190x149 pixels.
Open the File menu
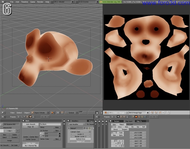pos(12,2)
